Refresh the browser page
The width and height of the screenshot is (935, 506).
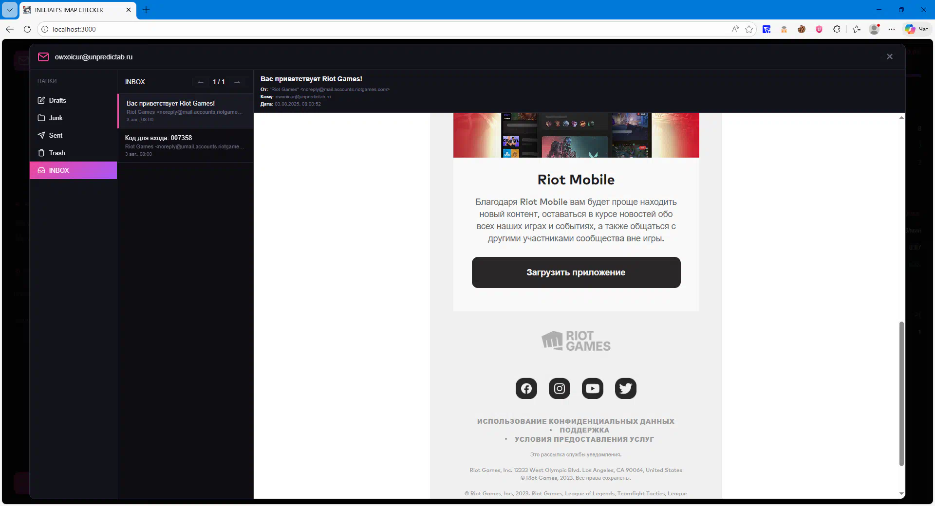[27, 29]
